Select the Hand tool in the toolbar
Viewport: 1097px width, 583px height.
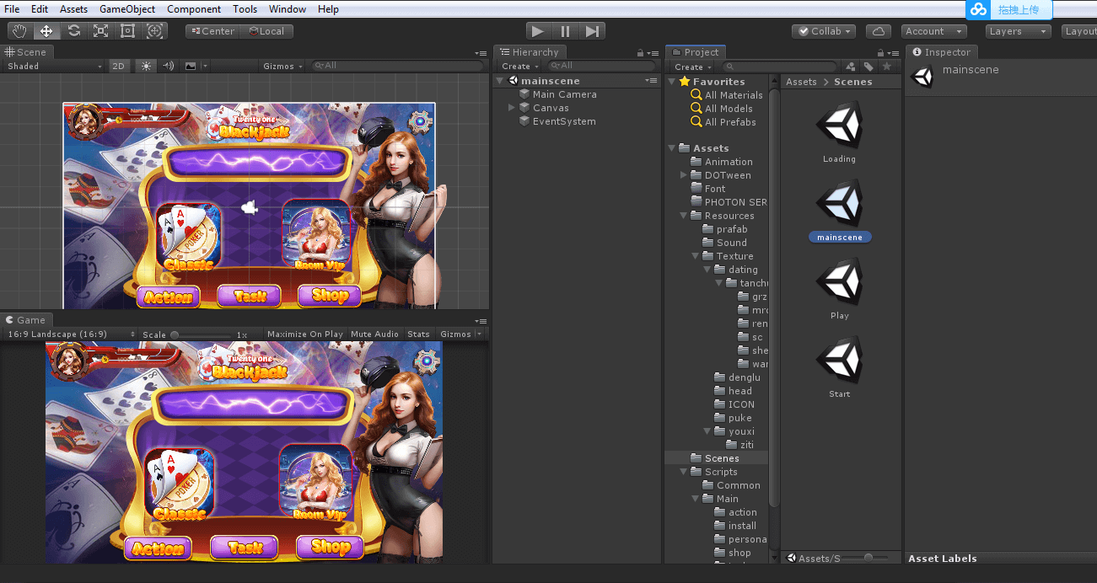pos(19,31)
